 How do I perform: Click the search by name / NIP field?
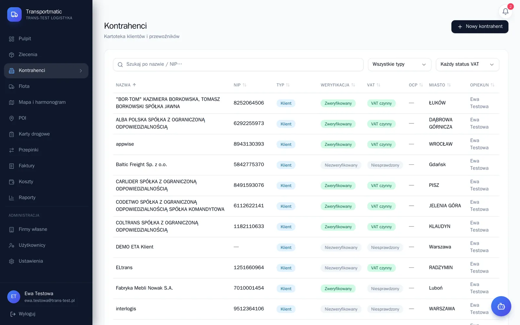[x=238, y=64]
